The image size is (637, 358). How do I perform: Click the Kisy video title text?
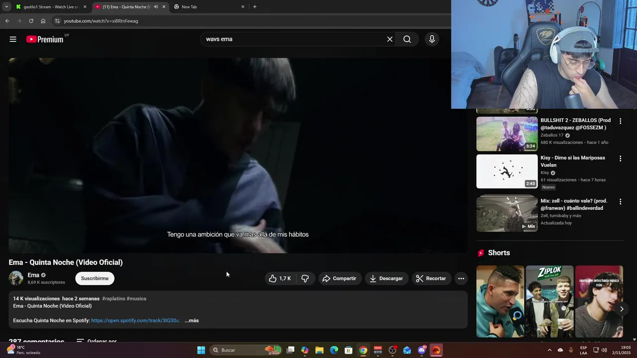(573, 162)
